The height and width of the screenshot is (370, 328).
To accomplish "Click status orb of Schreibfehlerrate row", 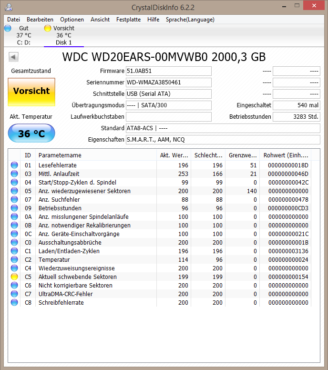I will point(14,302).
